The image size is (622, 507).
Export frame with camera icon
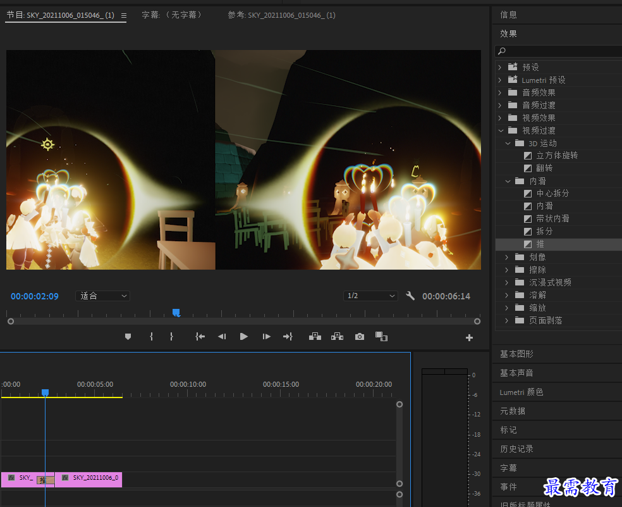(x=360, y=337)
